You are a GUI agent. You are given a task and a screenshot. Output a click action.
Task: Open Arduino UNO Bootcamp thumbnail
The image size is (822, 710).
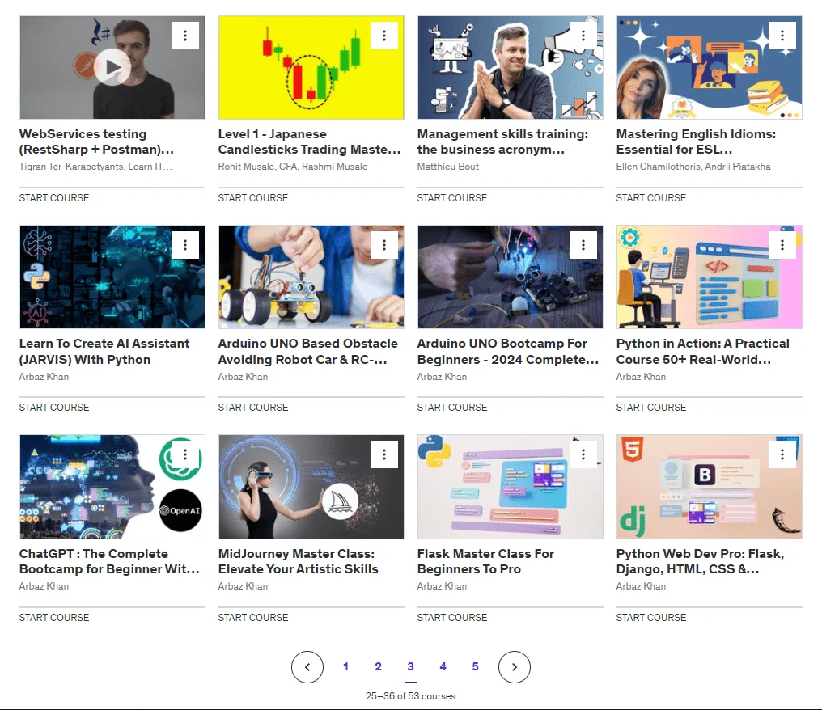(x=510, y=277)
